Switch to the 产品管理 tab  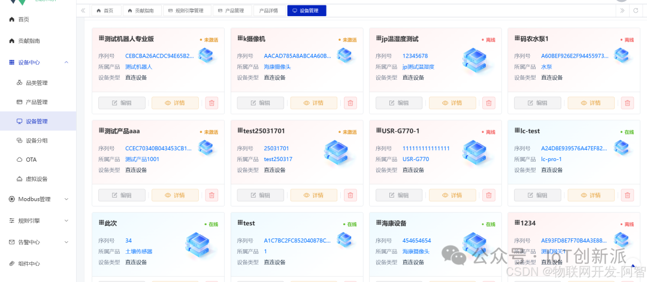231,11
